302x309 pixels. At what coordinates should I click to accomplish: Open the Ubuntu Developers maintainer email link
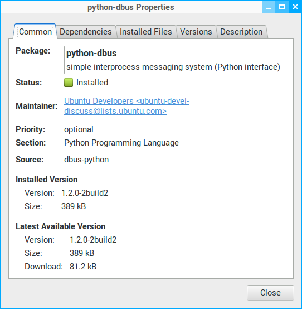tap(126, 106)
